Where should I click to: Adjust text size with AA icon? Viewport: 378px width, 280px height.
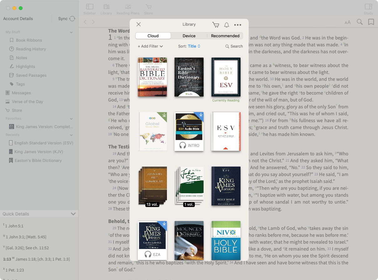click(x=348, y=22)
